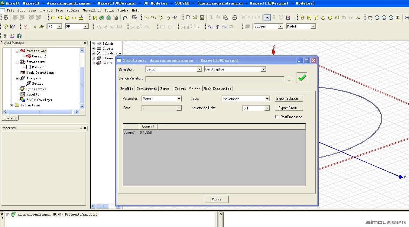Click the ... Design Variation browse button
Viewport: 409px width, 227px height.
290,79
